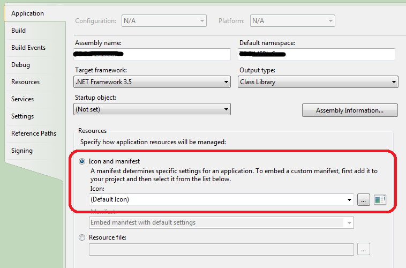Screen dimensions: 406x268
Task: Open the Assembly Information dialog
Action: tap(350, 110)
